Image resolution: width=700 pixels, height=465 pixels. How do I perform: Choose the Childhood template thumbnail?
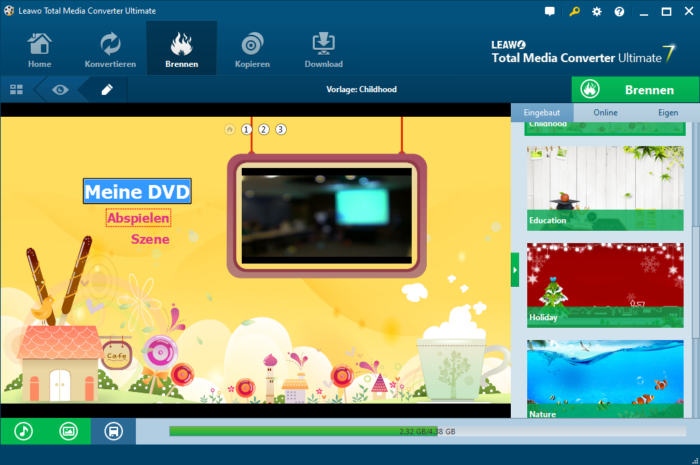[605, 129]
